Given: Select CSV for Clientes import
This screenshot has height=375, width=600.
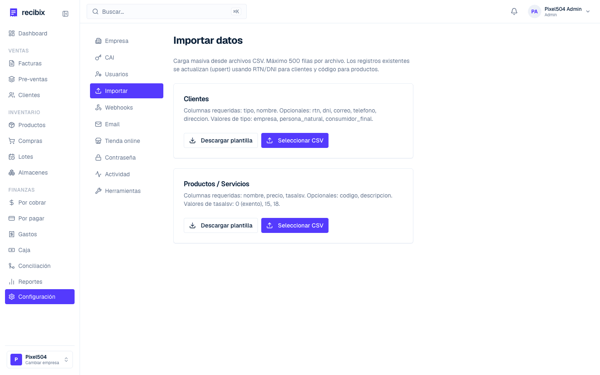Looking at the screenshot, I should [295, 140].
